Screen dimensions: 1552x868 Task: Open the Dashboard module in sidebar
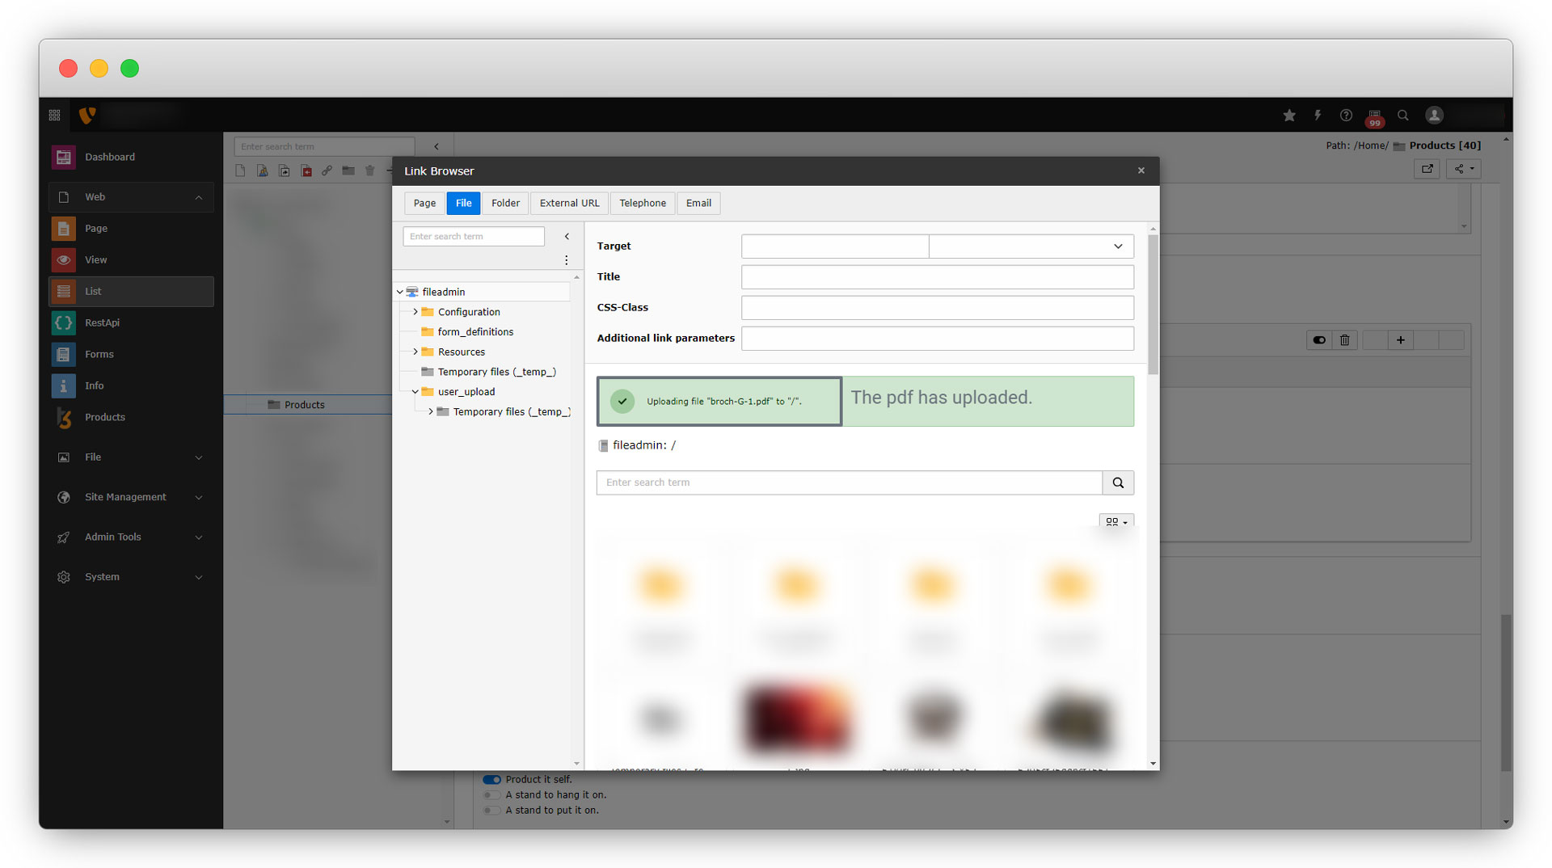coord(109,157)
